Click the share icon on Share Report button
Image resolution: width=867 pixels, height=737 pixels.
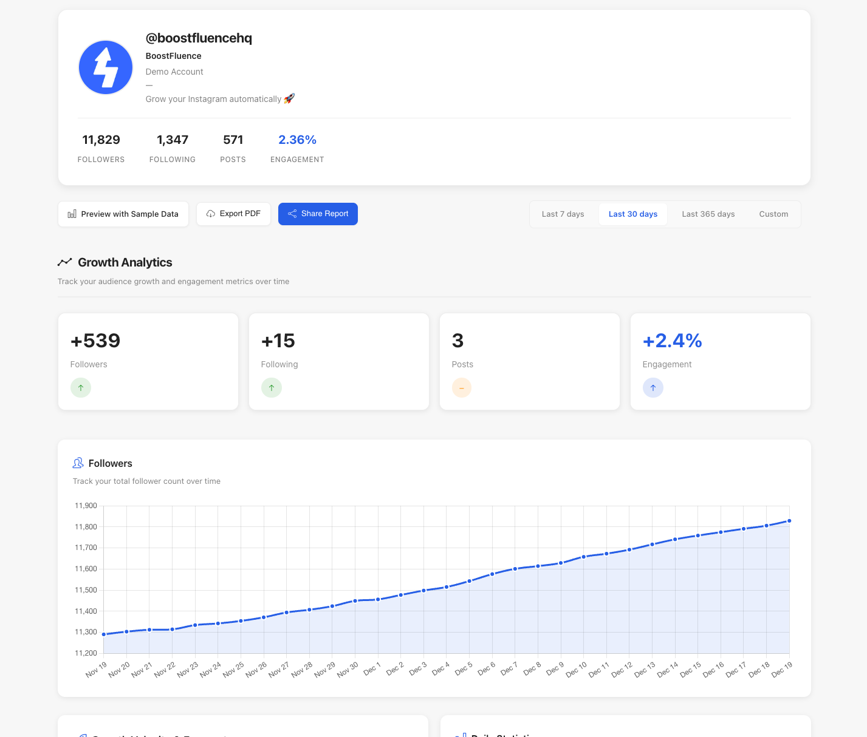(293, 214)
